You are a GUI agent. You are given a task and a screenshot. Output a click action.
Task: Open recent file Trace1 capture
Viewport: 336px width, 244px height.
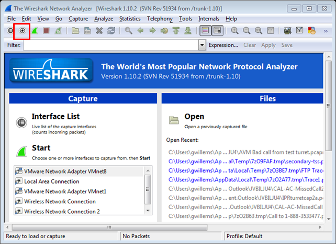[x=246, y=180]
